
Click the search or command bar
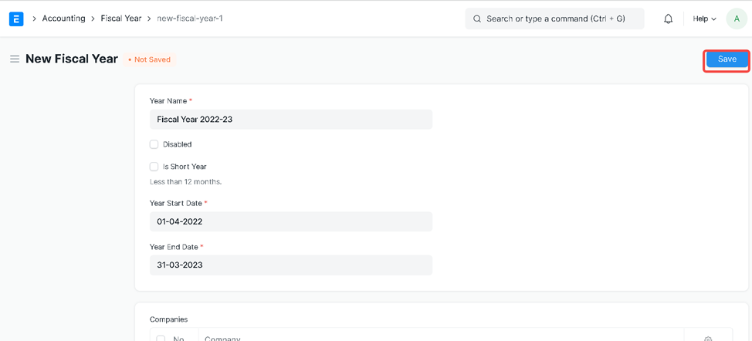pos(554,19)
